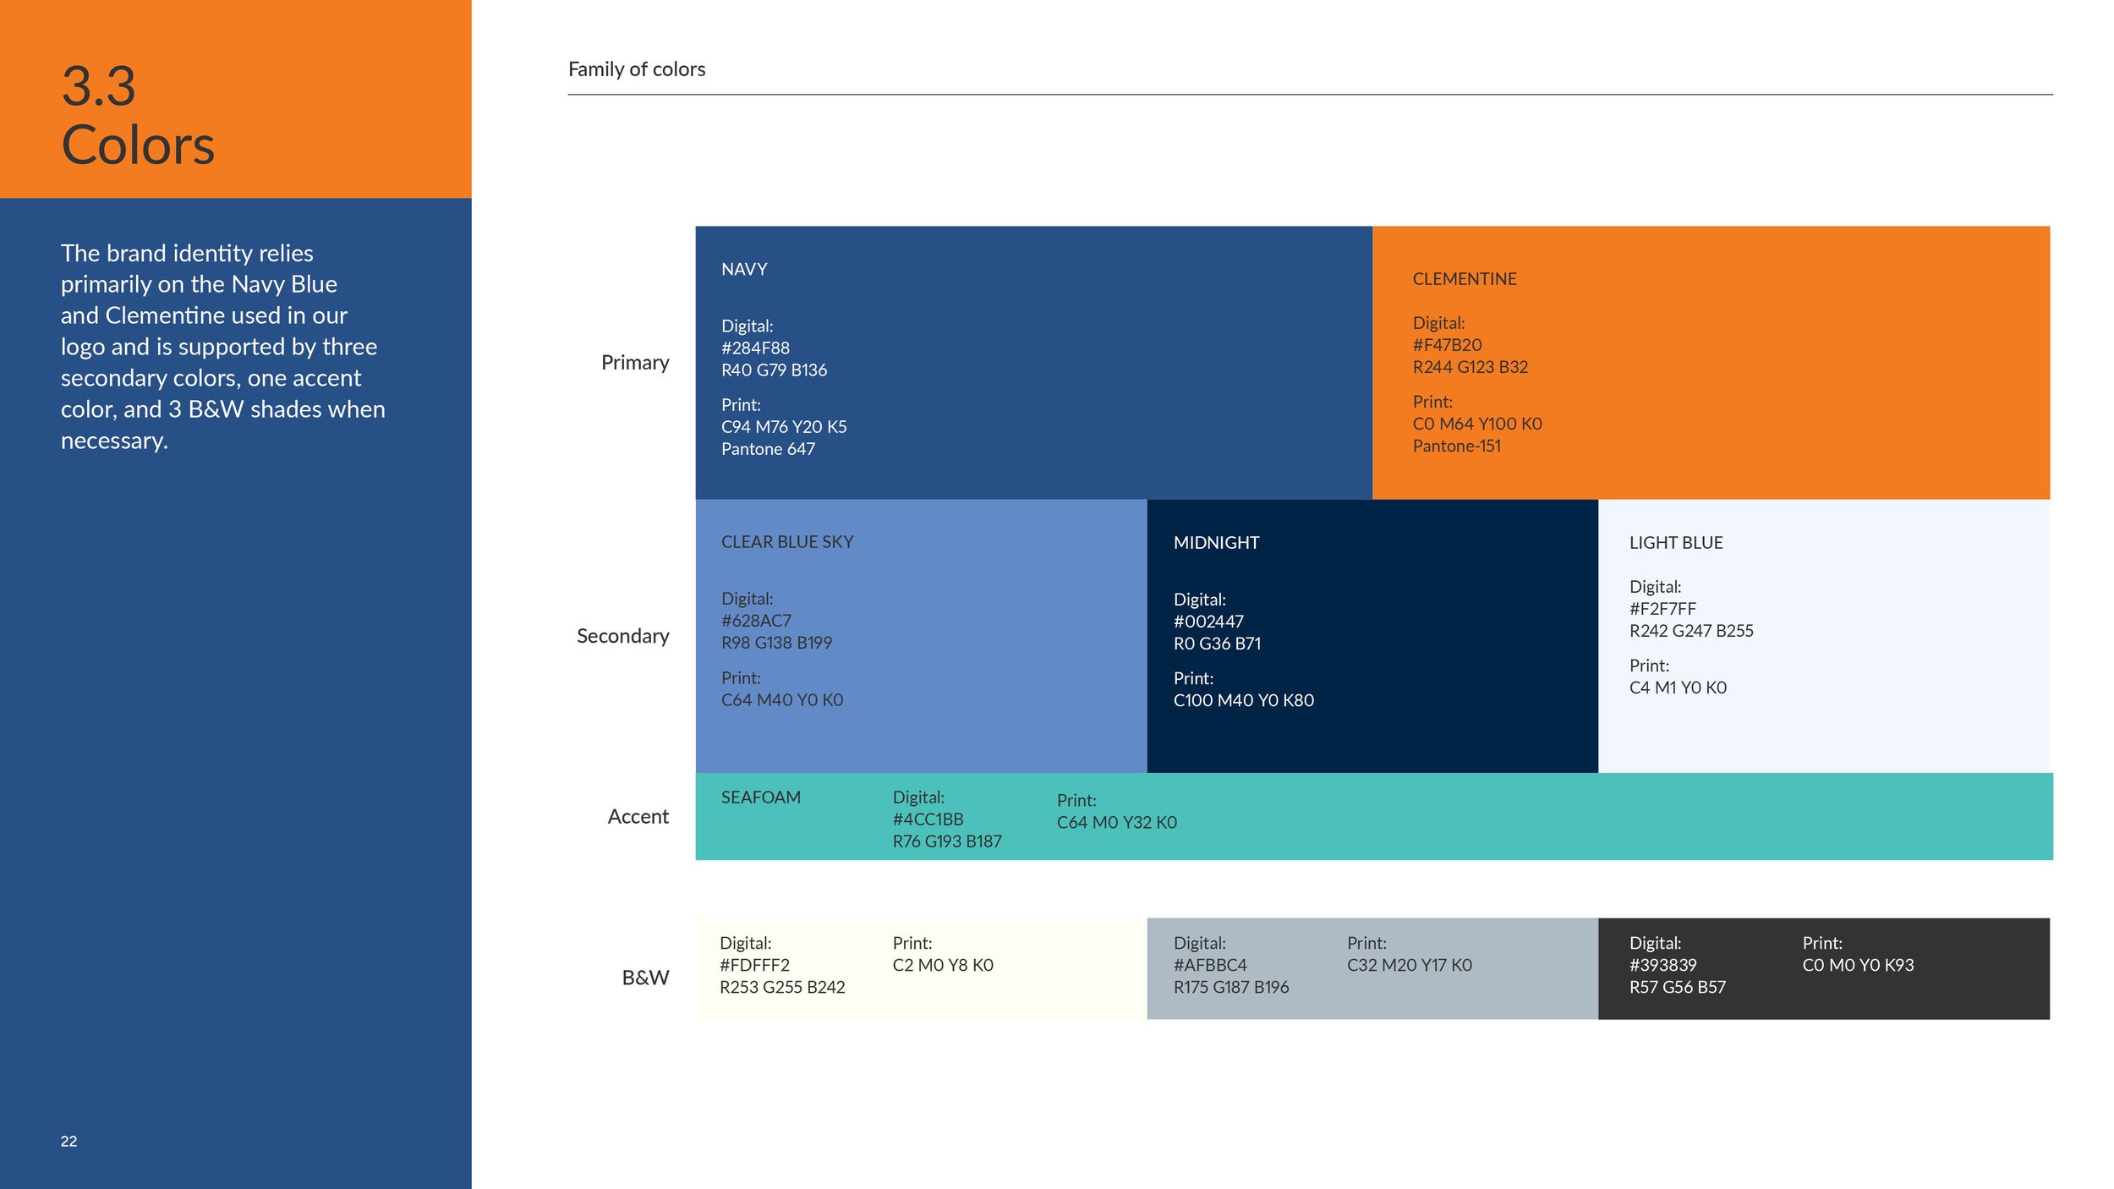Click the hex code #284F88
Screen dimensions: 2114x1189
[x=755, y=348]
